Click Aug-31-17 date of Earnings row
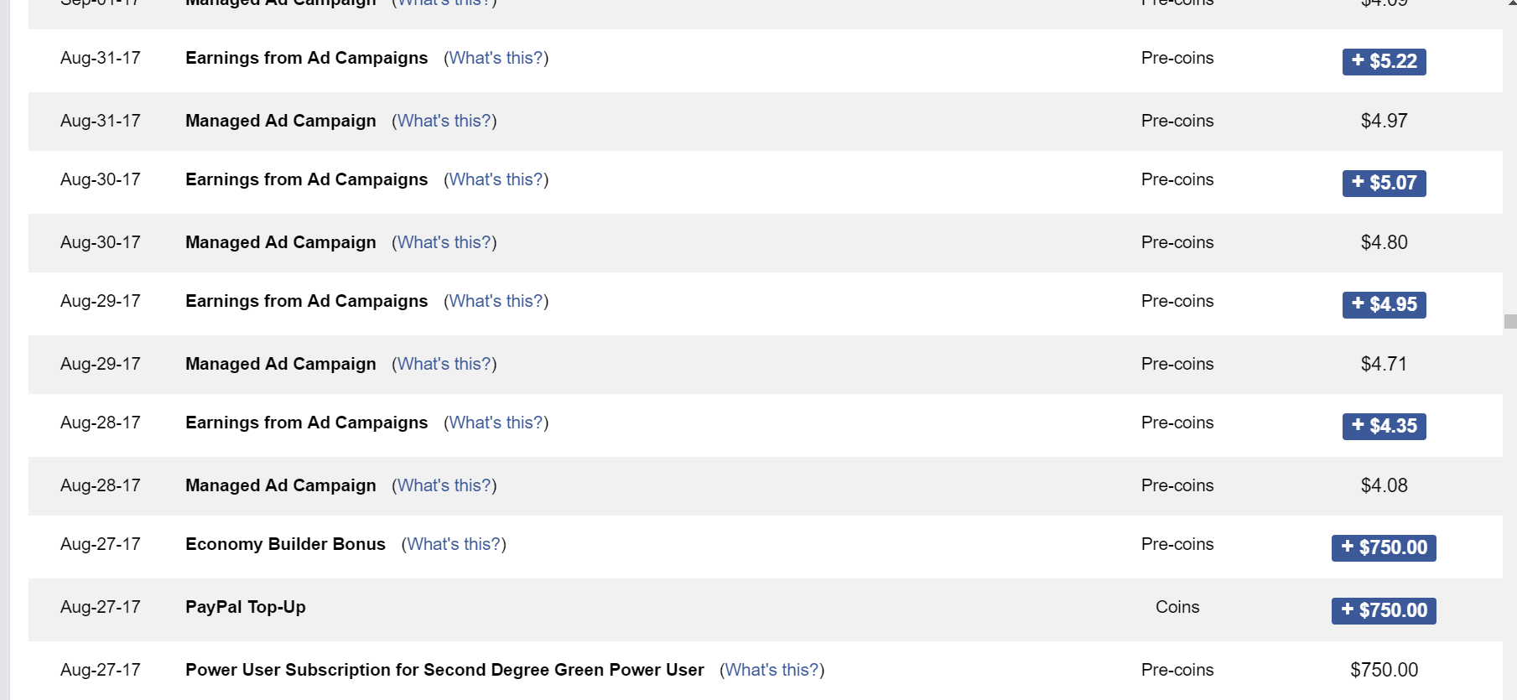1517x700 pixels. coord(101,58)
